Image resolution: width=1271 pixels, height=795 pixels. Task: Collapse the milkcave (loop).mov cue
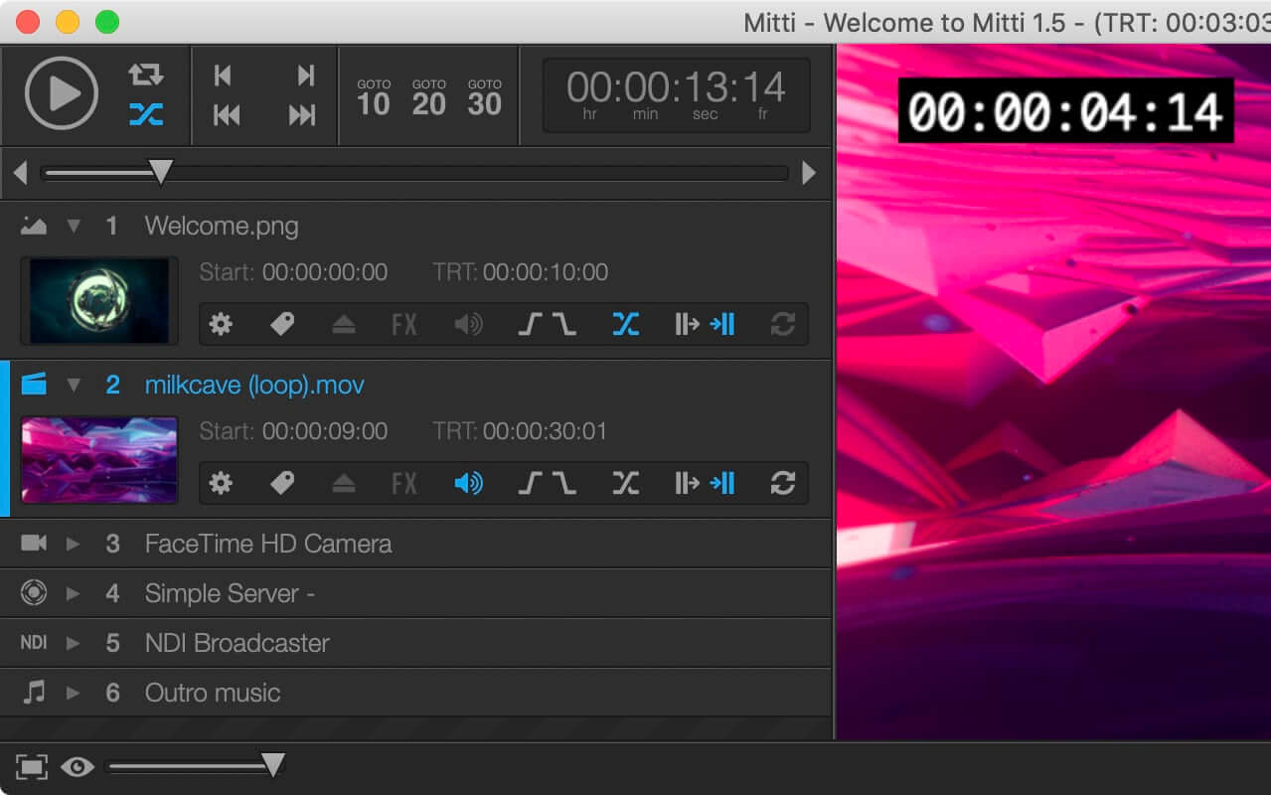pos(74,385)
